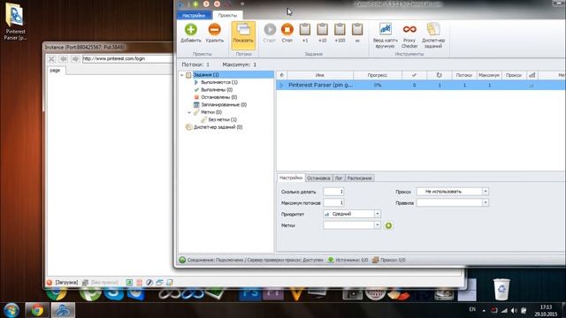The image size is (566, 318).
Task: Open the Расписание bottom tab
Action: point(359,178)
